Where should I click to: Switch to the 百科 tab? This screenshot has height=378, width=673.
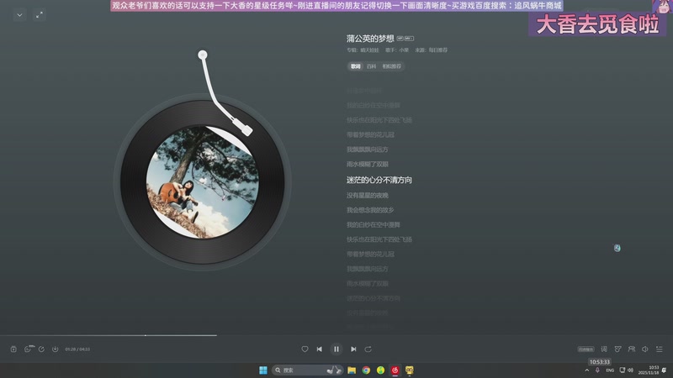tap(371, 66)
